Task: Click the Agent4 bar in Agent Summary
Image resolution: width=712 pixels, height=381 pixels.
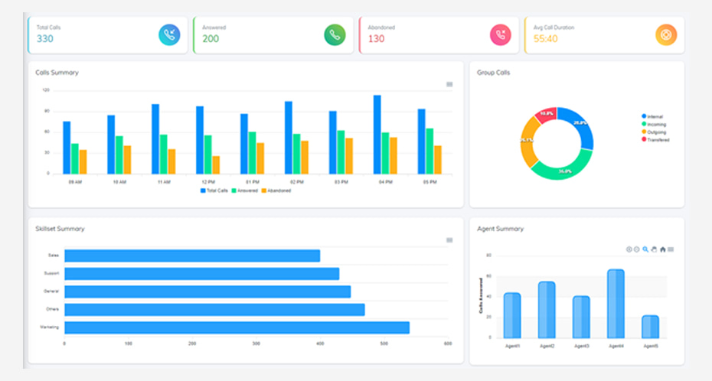Action: (616, 304)
